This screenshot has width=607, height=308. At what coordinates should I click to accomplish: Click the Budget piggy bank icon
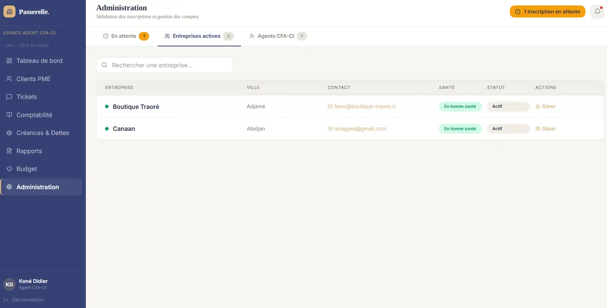pos(9,169)
